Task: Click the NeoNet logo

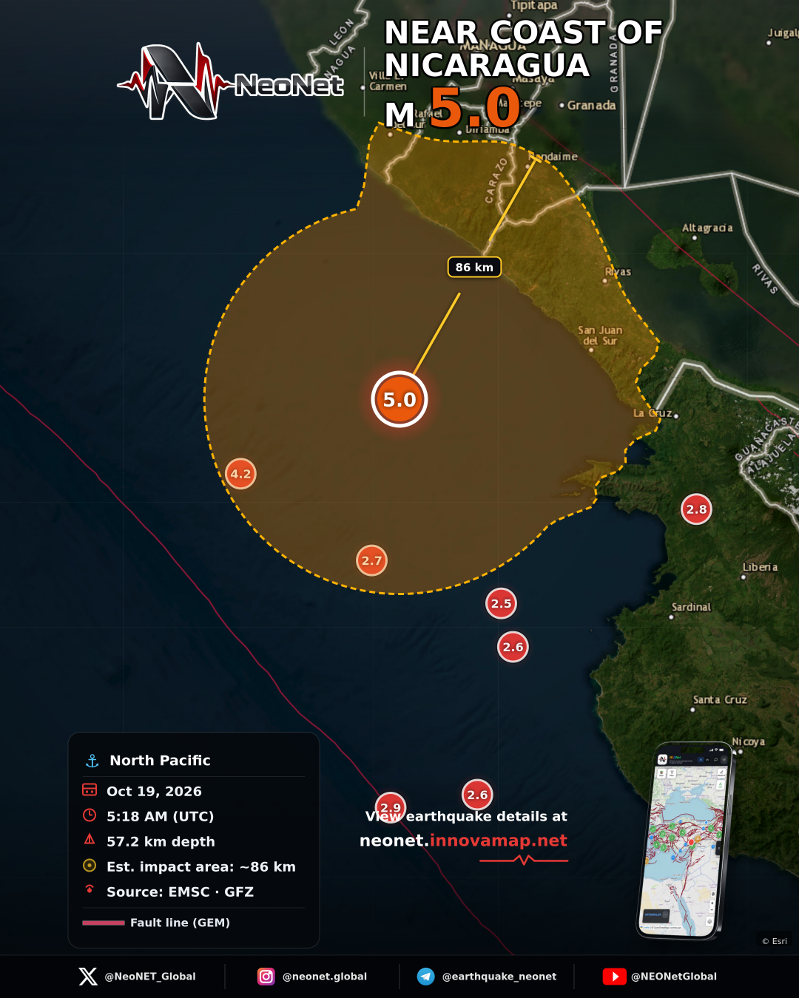Action: point(231,82)
